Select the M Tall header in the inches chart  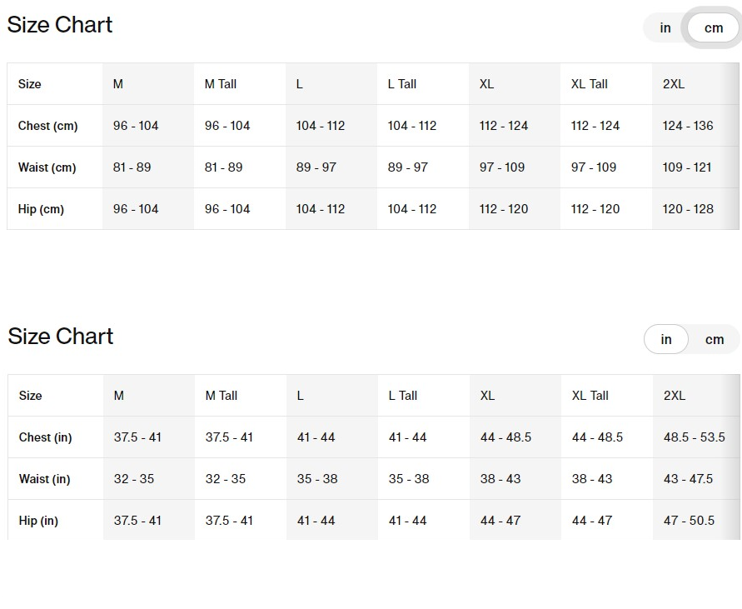[222, 396]
